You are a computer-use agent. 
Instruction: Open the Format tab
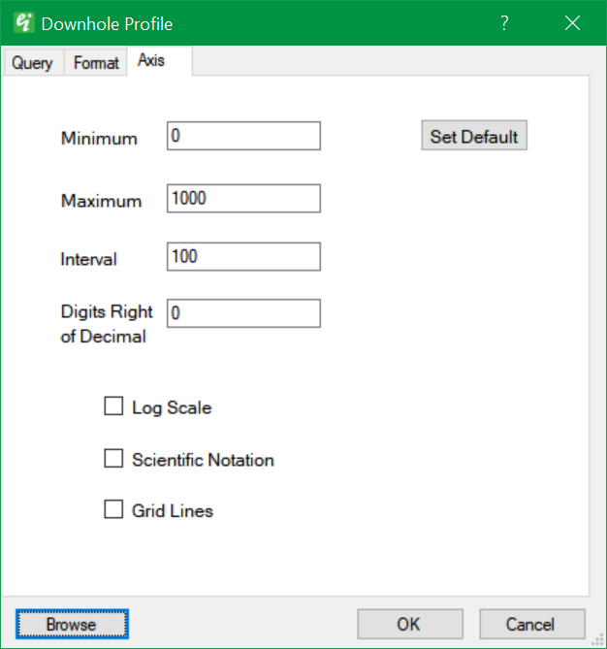(x=96, y=63)
